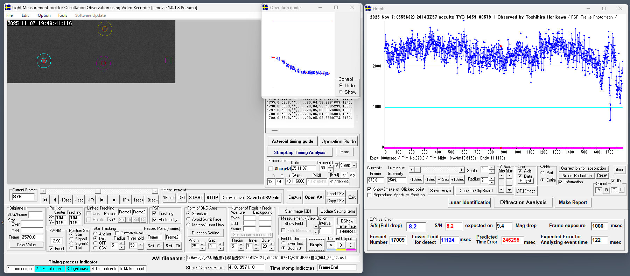Click the step-back triangle icon
The width and height of the screenshot is (630, 276).
(x=55, y=200)
